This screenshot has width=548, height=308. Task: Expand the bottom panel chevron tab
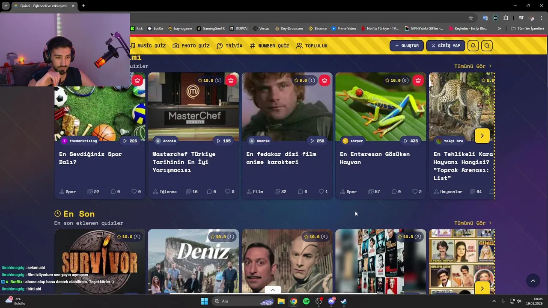(273, 290)
